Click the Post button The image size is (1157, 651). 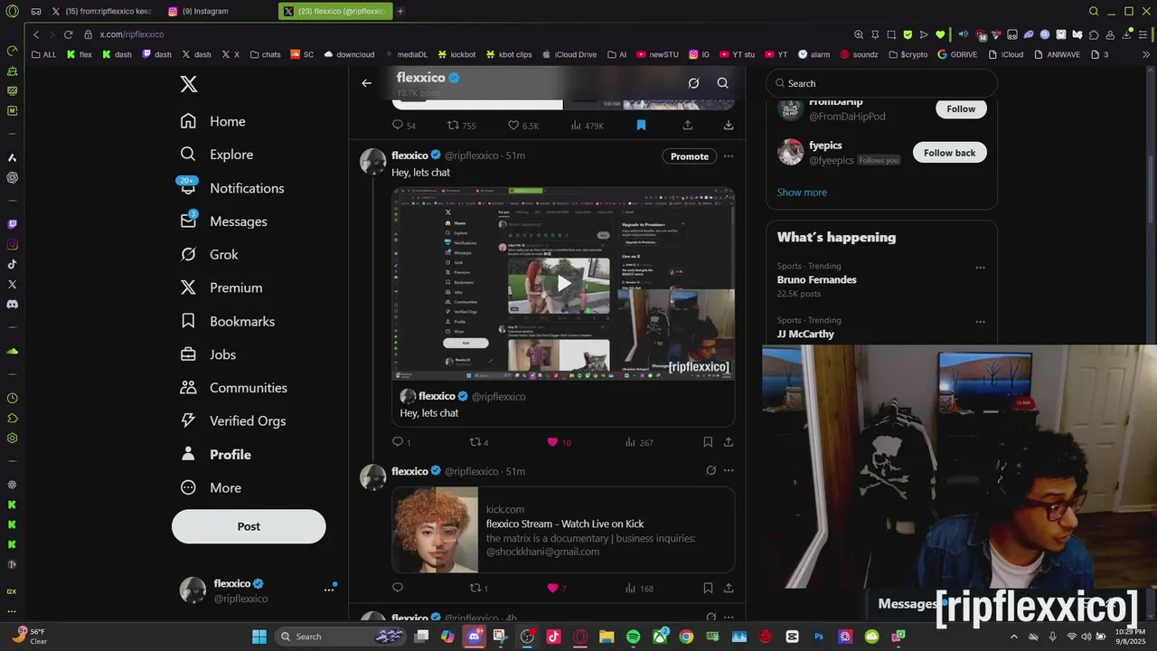click(249, 526)
